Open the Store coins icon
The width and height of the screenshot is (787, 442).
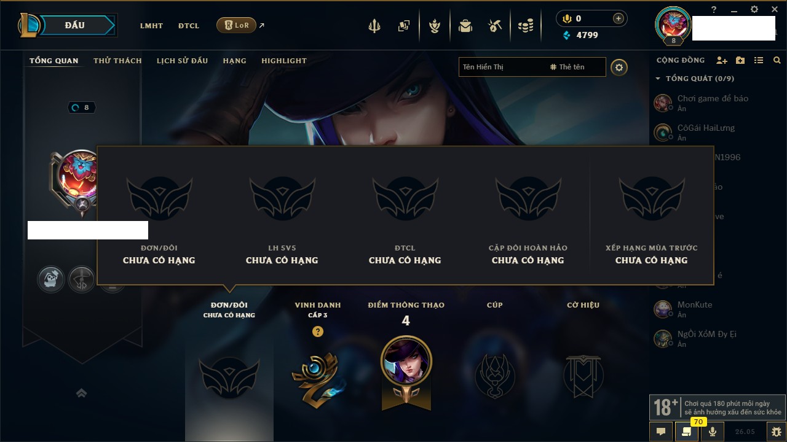click(526, 26)
